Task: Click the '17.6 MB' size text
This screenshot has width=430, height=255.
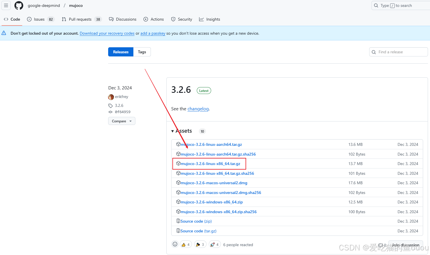Action: tap(355, 183)
